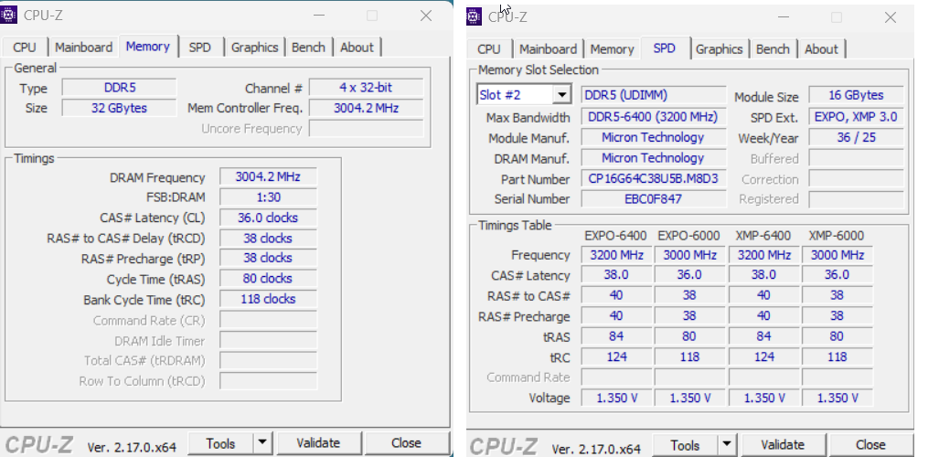Click Module Manuf. Micron Technology value
This screenshot has width=939, height=457.
coord(654,137)
